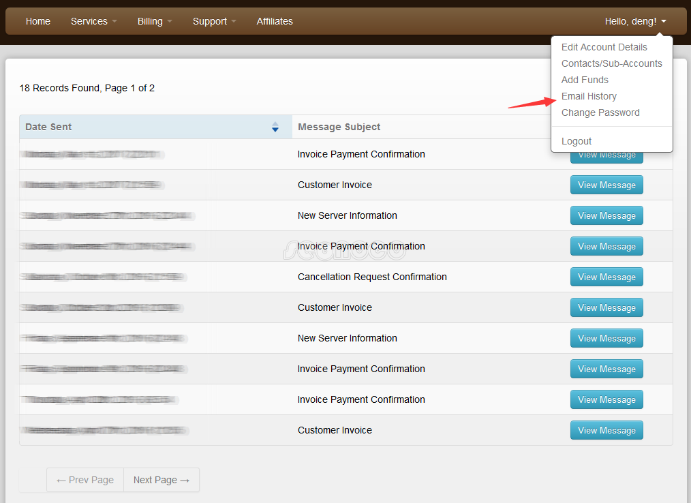Screen dimensions: 691x503
Task: Select Add Funds menu entry
Action: coord(585,80)
